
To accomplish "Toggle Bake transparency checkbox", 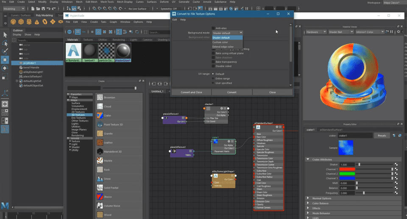I will (x=213, y=62).
